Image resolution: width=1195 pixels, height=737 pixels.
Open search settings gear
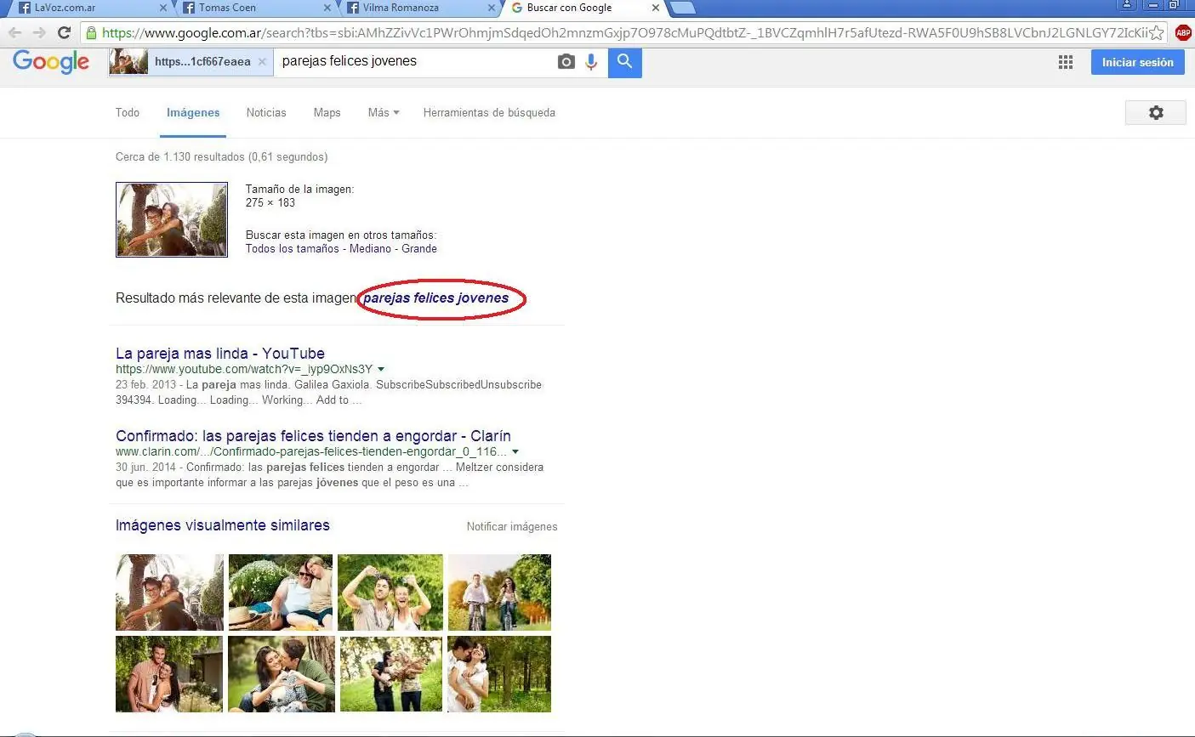tap(1156, 112)
